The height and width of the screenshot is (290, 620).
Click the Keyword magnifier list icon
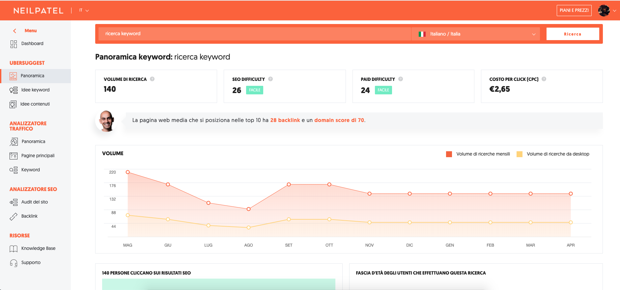(x=14, y=170)
